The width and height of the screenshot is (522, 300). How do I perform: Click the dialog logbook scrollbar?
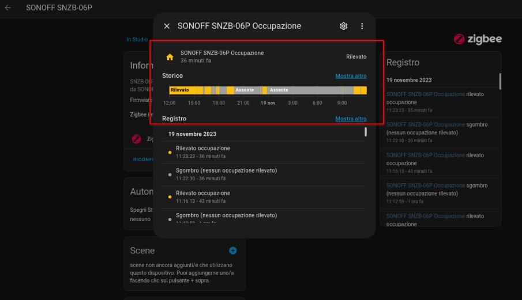(366, 132)
